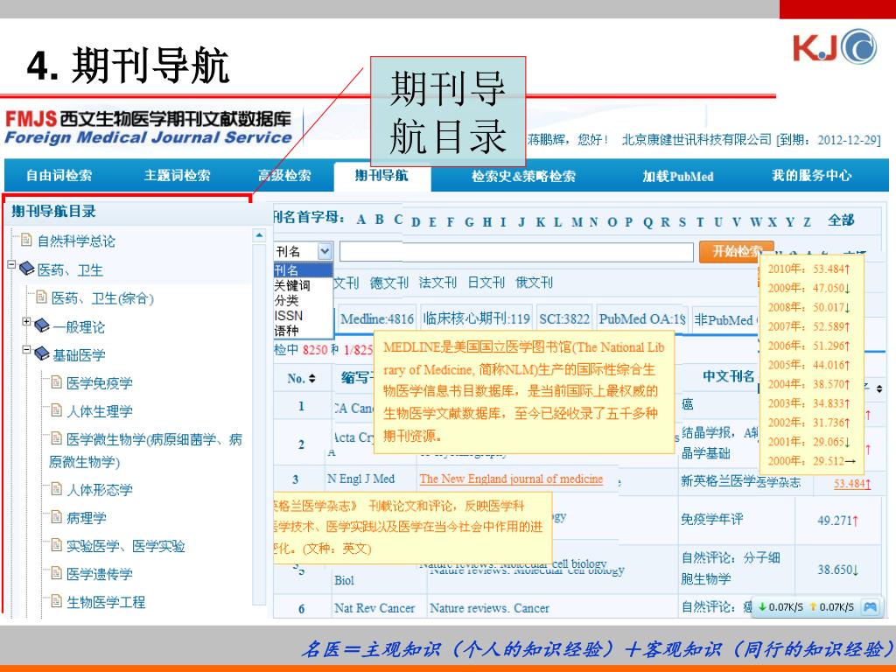Filter by 法文刊 language

pos(437,283)
